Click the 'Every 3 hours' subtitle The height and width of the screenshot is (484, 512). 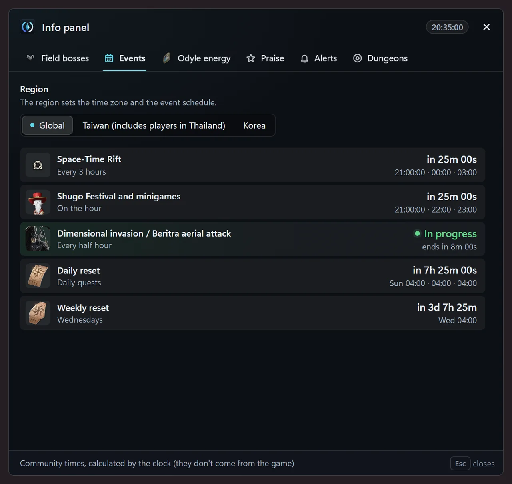pyautogui.click(x=82, y=172)
